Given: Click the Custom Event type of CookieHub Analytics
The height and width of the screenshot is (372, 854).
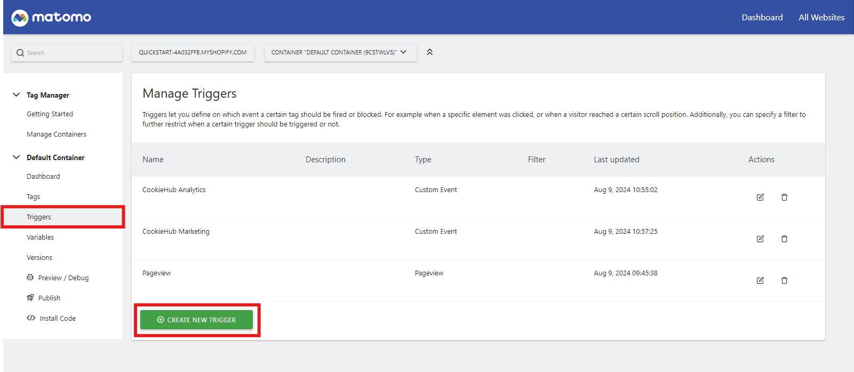Looking at the screenshot, I should click(x=436, y=190).
